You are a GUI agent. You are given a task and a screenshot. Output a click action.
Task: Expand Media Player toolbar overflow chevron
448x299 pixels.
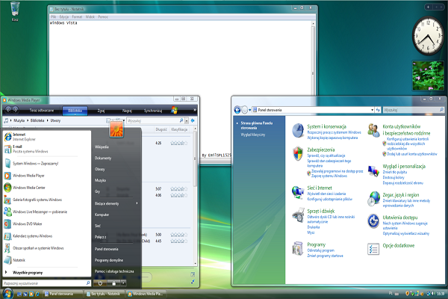[x=195, y=110]
